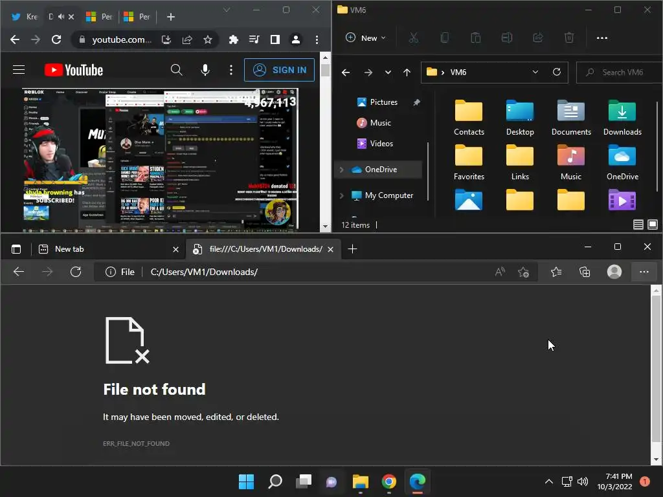Switch to first Microsoft Per tab
The height and width of the screenshot is (497, 663).
pyautogui.click(x=100, y=16)
